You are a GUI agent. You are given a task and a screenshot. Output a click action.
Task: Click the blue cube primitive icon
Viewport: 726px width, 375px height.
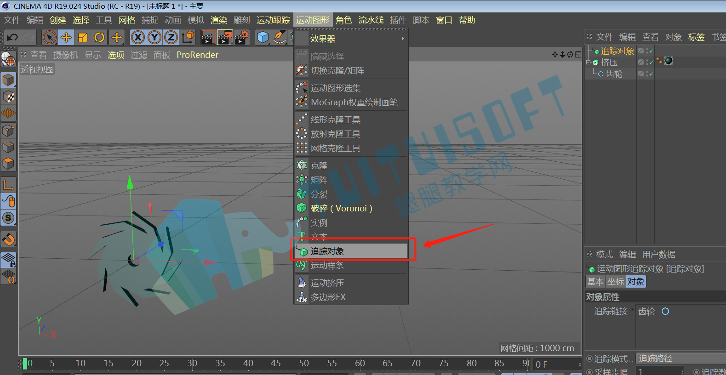point(263,37)
